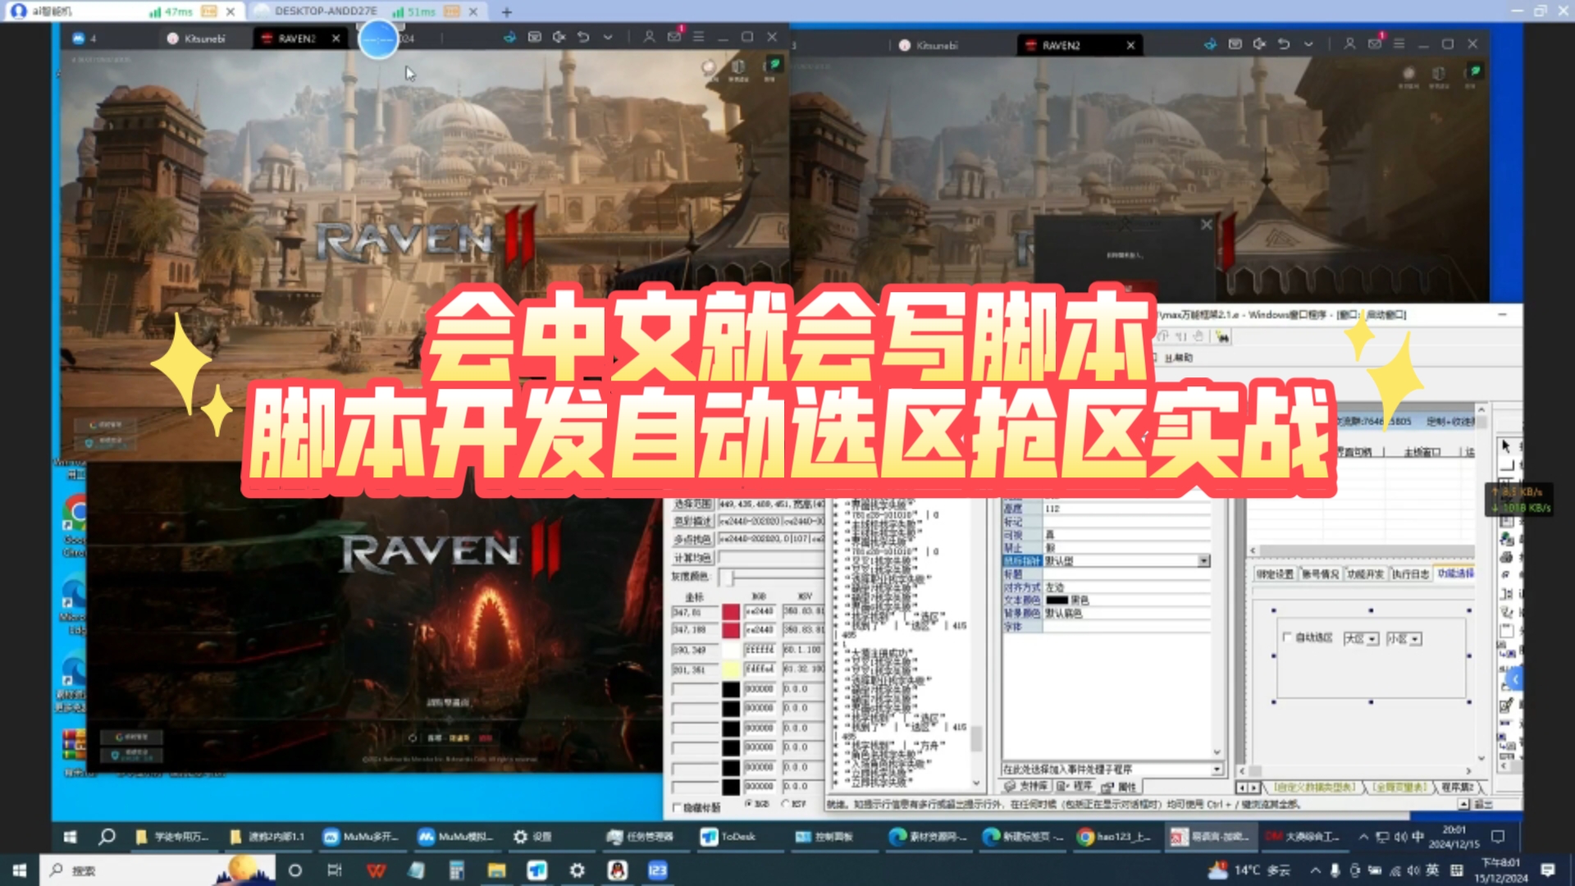The image size is (1575, 886).
Task: Close the RAVEN2 tab in the left emulator
Action: [x=336, y=38]
